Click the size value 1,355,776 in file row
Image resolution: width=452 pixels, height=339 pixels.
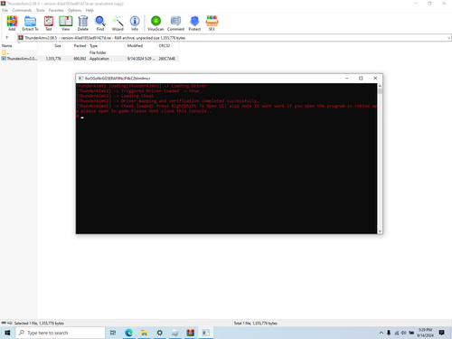coord(53,59)
